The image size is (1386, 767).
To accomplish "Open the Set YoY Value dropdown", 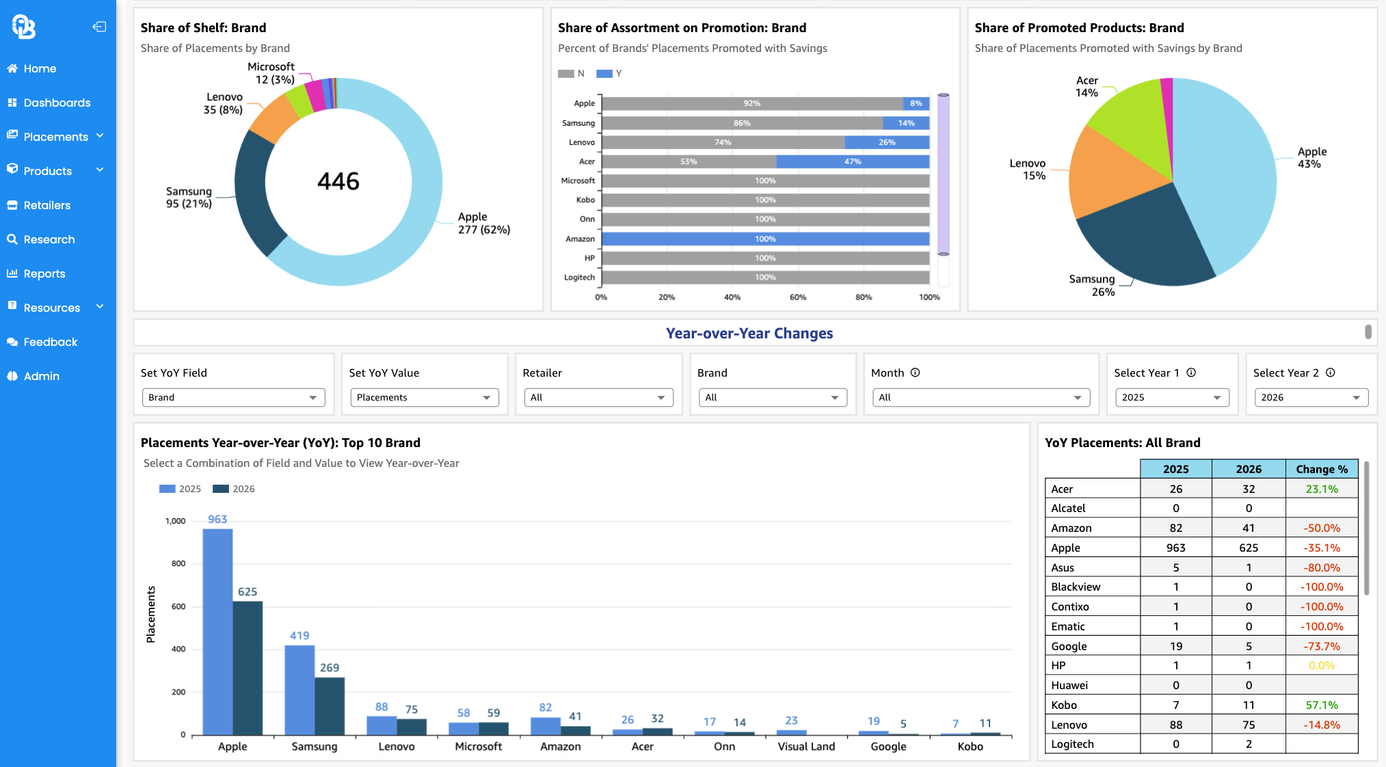I will tap(425, 397).
